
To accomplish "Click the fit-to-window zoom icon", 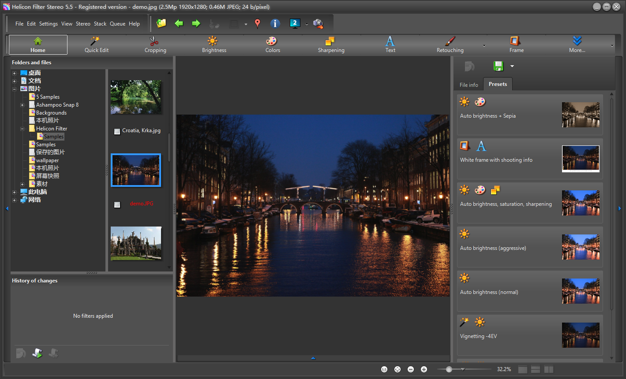I will [397, 369].
